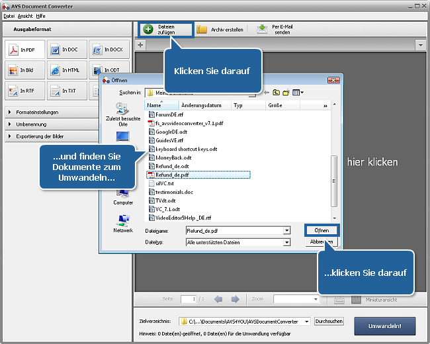The width and height of the screenshot is (430, 344).
Task: Select the In RTF output format
Action: point(24,91)
